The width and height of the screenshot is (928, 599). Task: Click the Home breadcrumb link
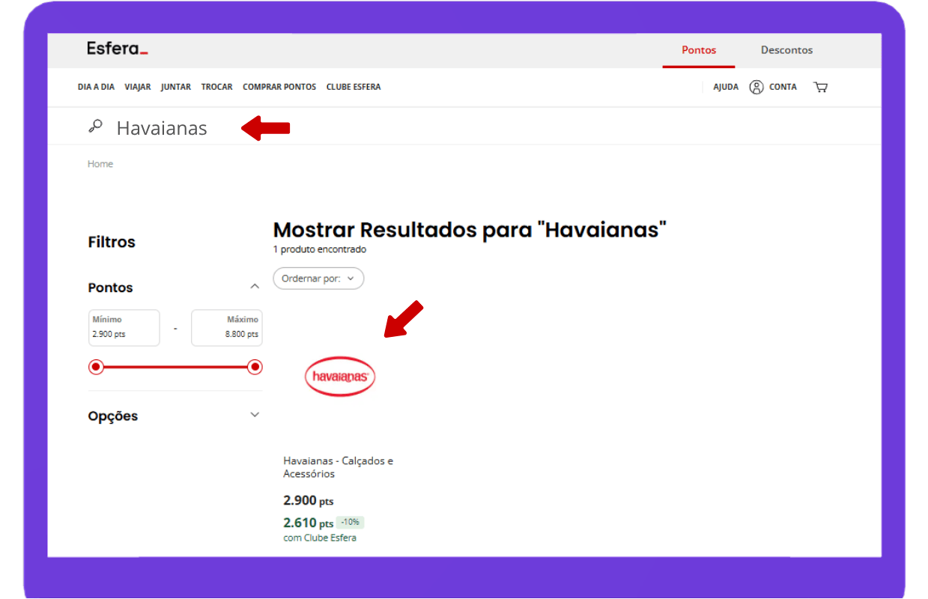tap(100, 164)
